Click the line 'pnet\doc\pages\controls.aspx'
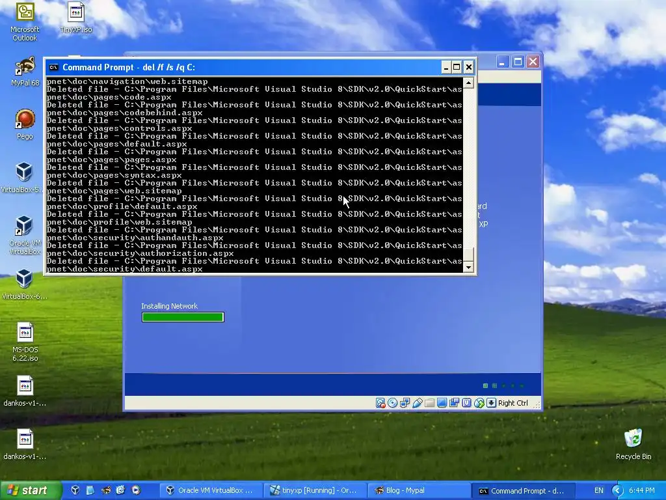The image size is (666, 500). [120, 128]
